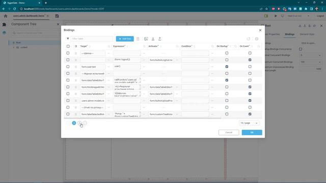Click the table view options icon in toolbar
Viewport: 326px width, 183px height.
[146, 39]
